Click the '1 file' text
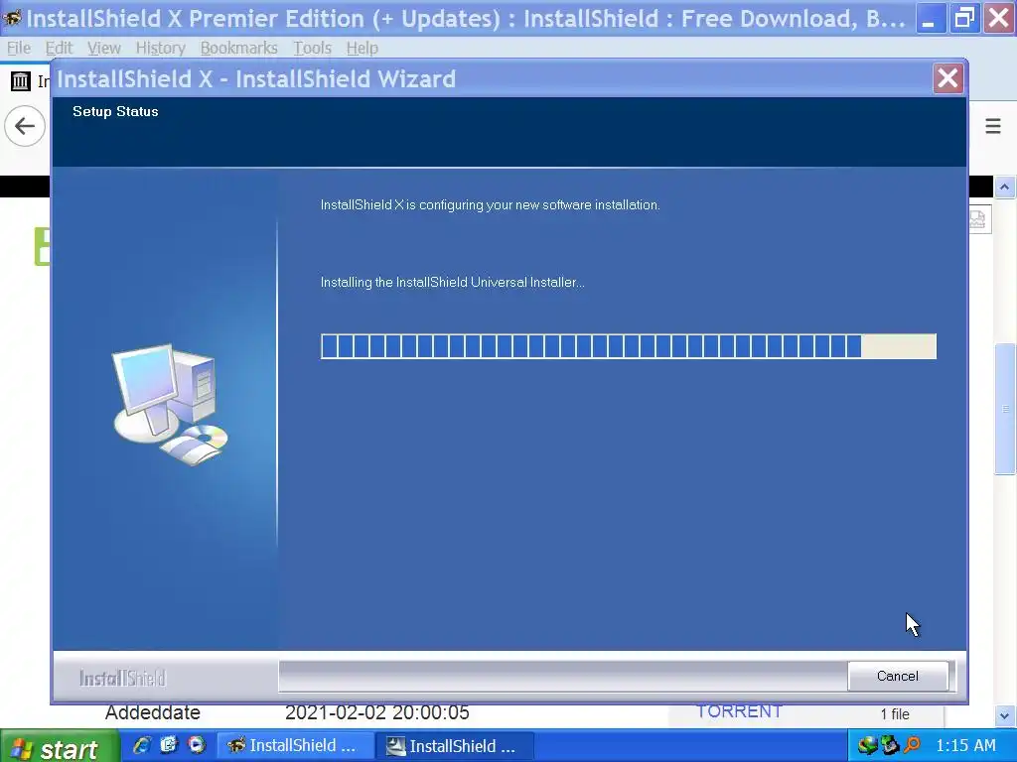 coord(895,714)
